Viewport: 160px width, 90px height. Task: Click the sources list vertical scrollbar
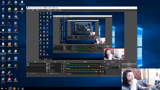65,66
